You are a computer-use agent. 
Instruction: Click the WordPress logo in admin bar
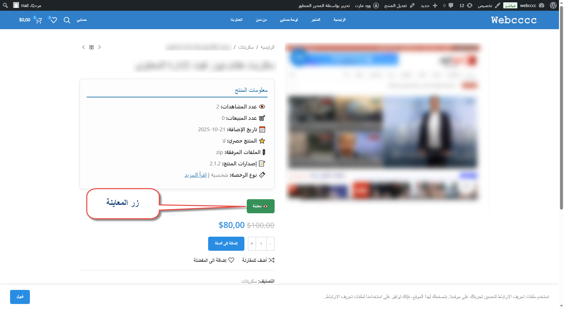pyautogui.click(x=553, y=5)
